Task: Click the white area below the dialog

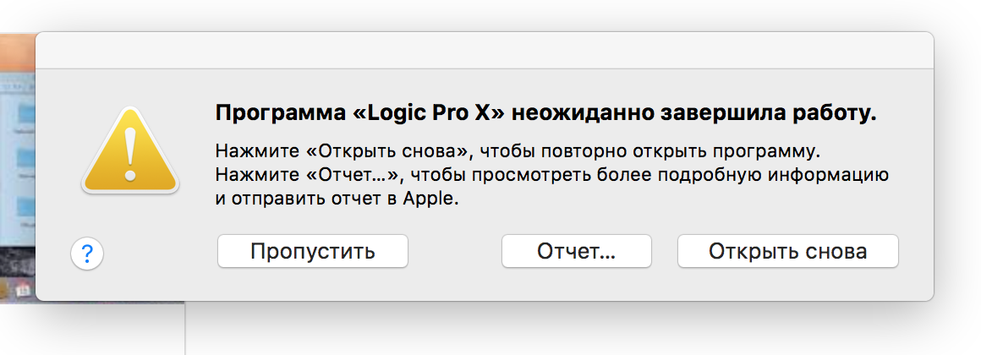Action: (x=575, y=334)
